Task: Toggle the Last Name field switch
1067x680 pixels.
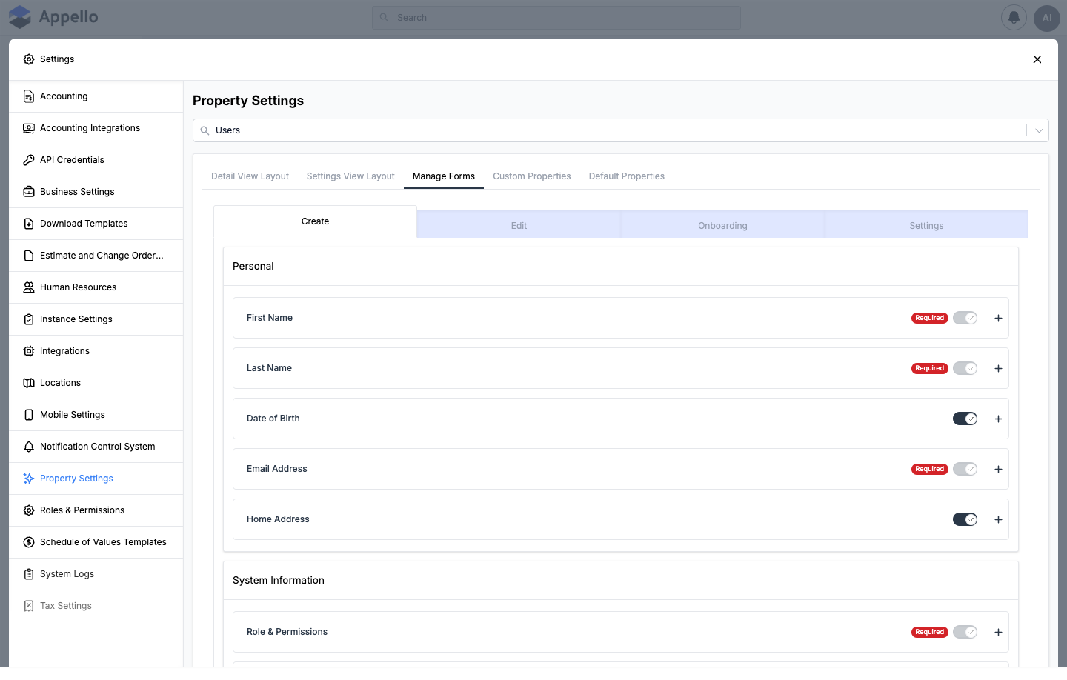Action: point(965,368)
